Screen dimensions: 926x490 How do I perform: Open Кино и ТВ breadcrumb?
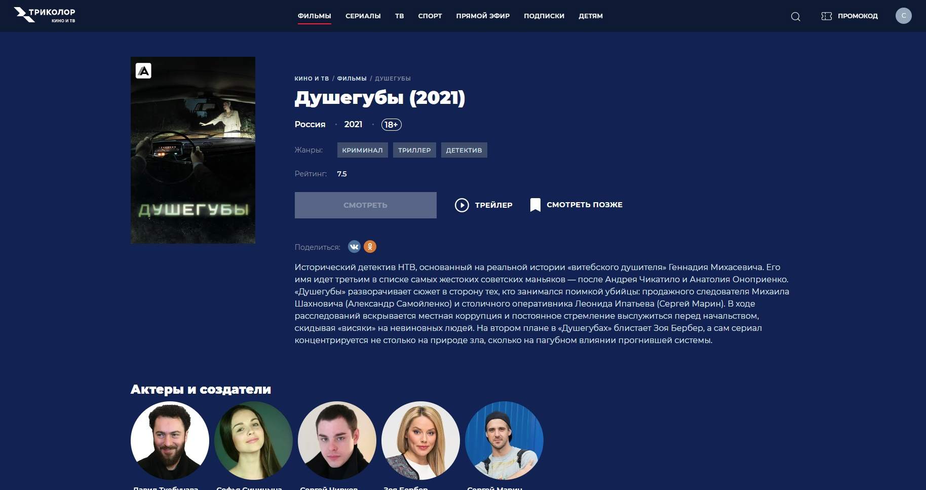point(312,79)
